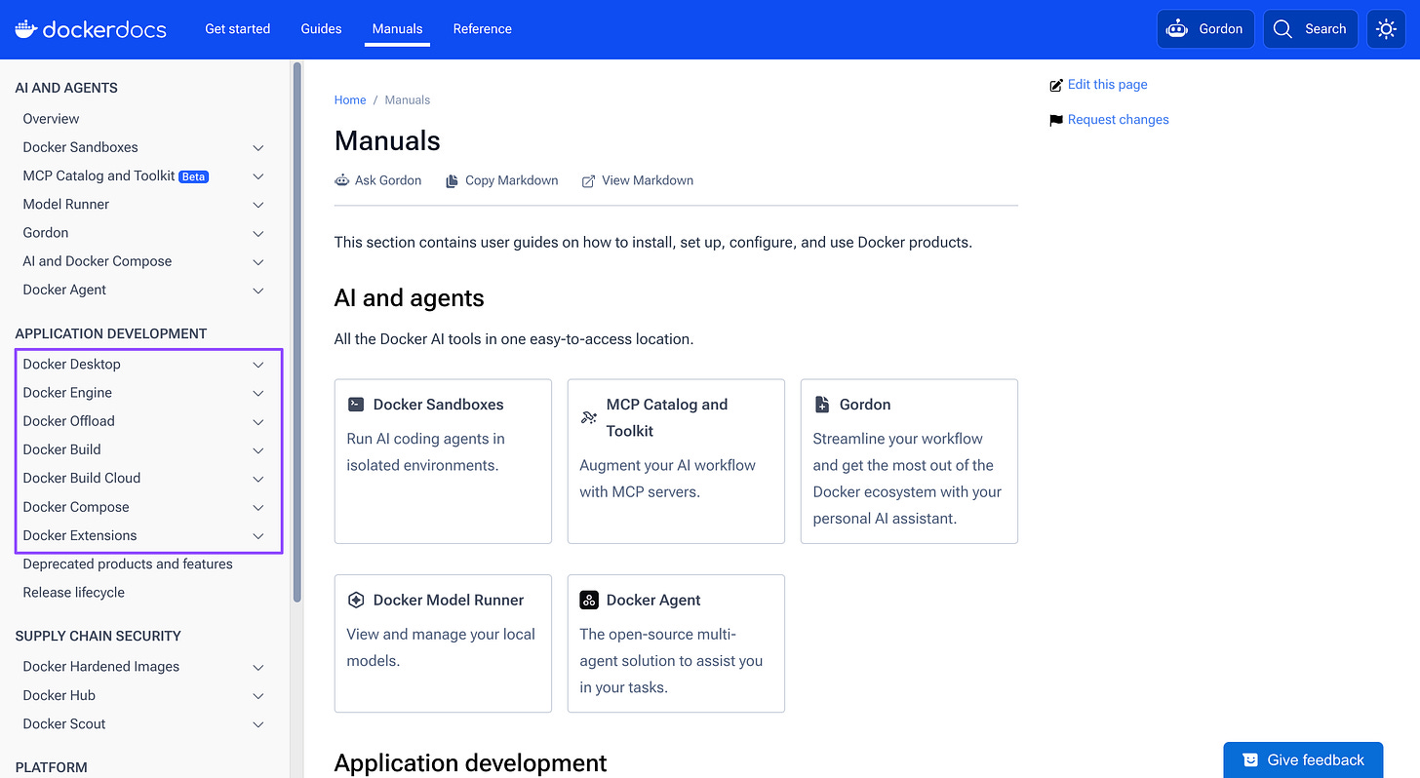Click View Markdown text
Screen dimensions: 1420x778
coord(648,180)
